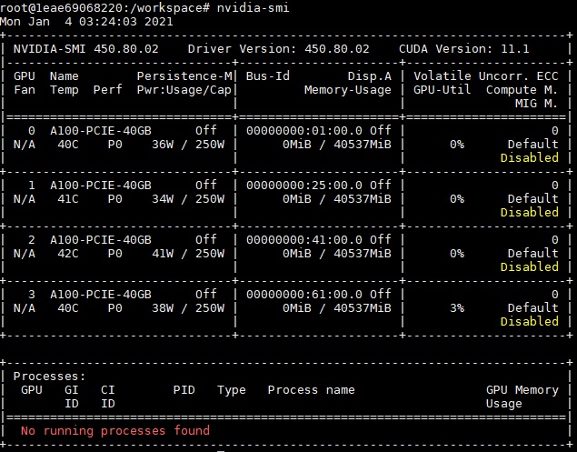Click bus ID 00000000:61:00.0
The width and height of the screenshot is (577, 452).
(304, 295)
